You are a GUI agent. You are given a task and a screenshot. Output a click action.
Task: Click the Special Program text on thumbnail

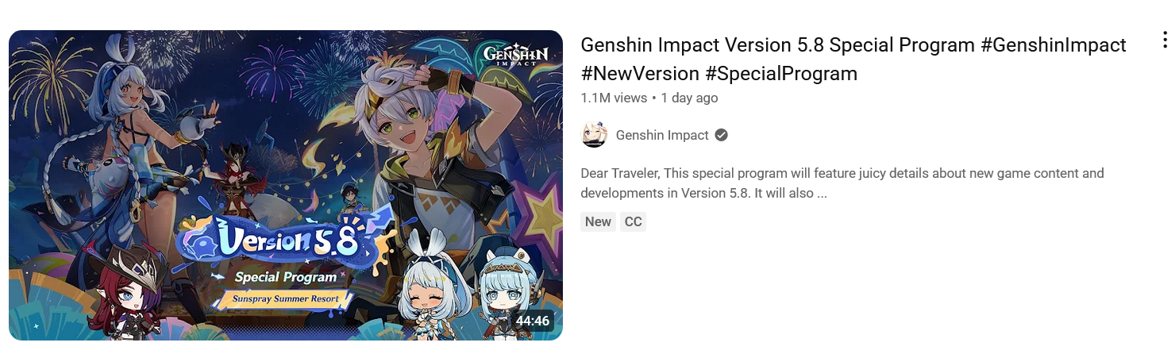286,277
